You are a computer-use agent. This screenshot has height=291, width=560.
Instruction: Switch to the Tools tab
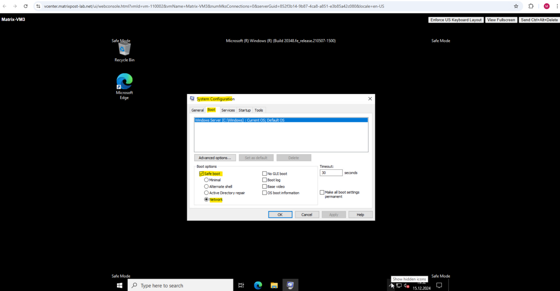click(x=259, y=110)
